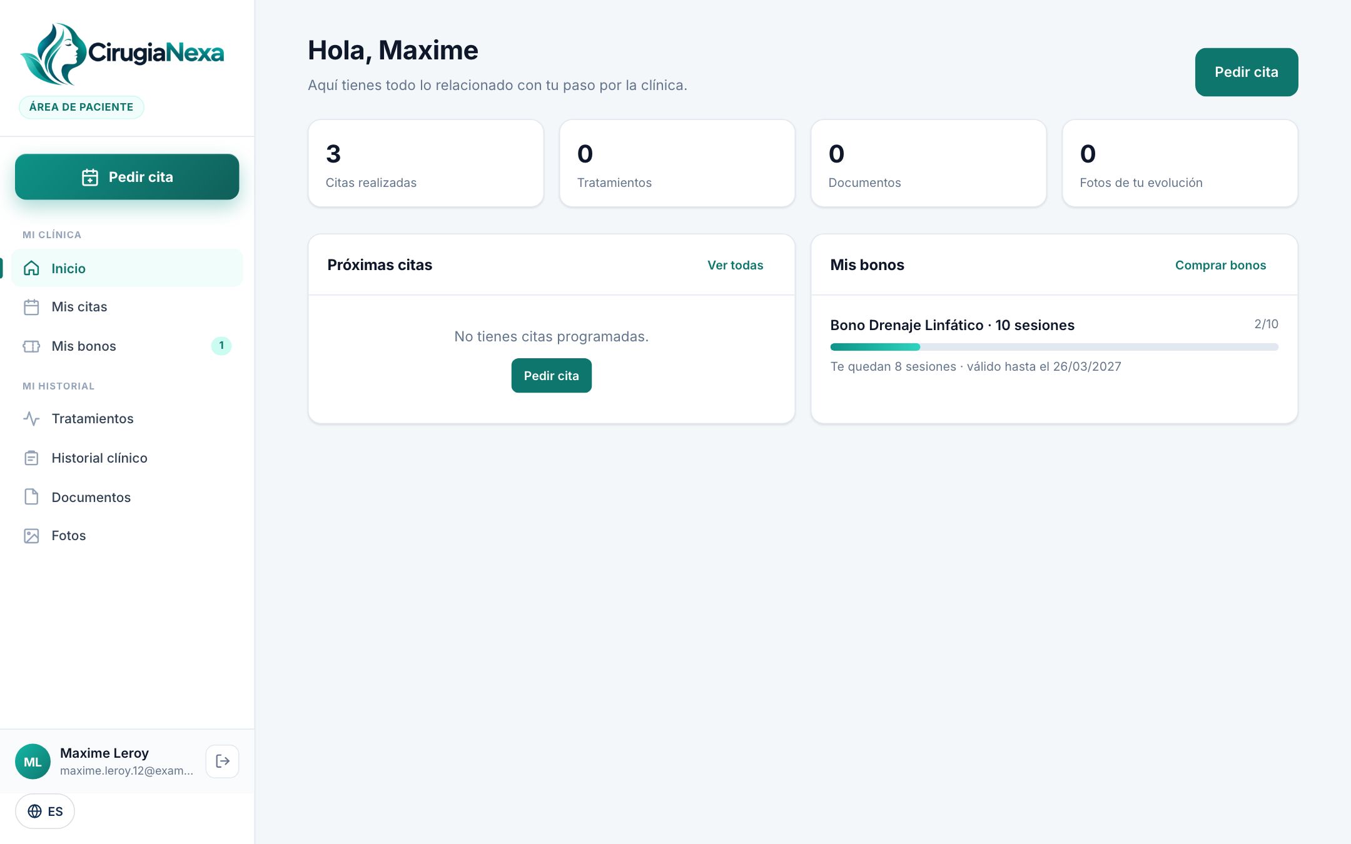This screenshot has height=844, width=1351.
Task: Click the ML user avatar
Action: tap(33, 761)
